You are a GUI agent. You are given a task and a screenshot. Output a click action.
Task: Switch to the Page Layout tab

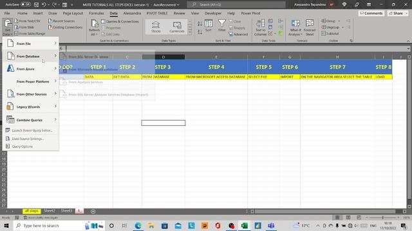tap(73, 13)
